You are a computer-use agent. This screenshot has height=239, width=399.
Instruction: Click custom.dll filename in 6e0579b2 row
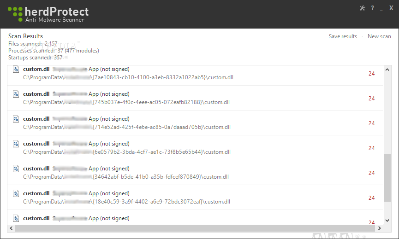click(36, 144)
